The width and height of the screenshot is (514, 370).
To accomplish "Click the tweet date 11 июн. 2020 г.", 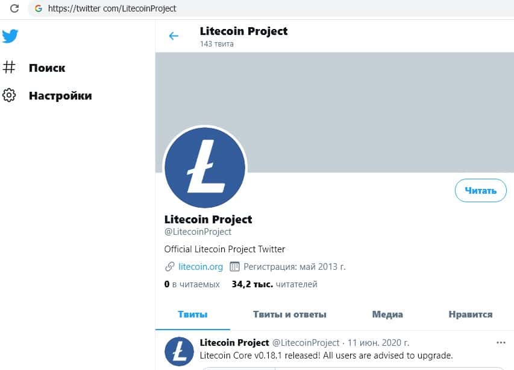I will 379,343.
